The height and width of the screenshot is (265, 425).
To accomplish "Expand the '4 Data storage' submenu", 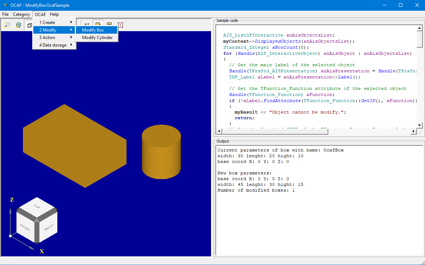I will tap(54, 45).
